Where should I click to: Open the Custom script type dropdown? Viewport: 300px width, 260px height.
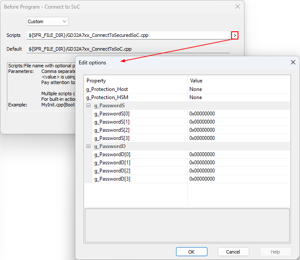(x=47, y=21)
